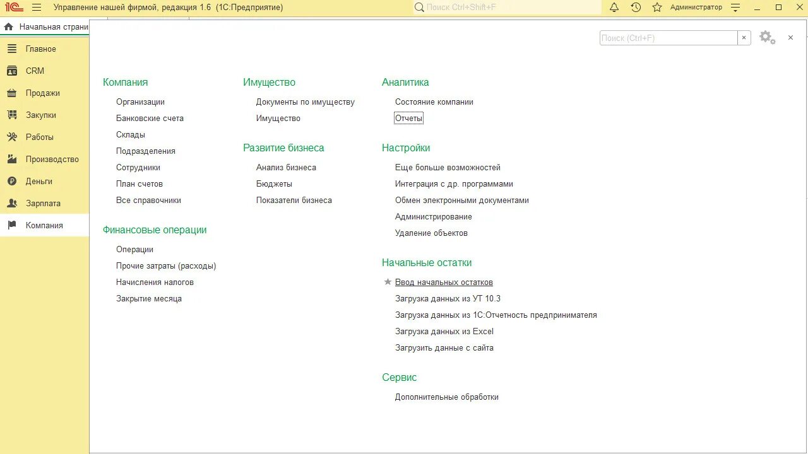Open Все справочники link
808x454 pixels.
(x=148, y=200)
